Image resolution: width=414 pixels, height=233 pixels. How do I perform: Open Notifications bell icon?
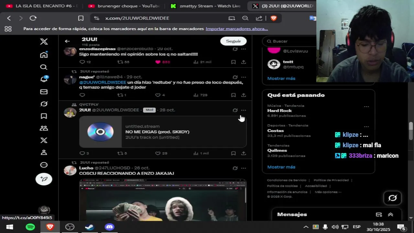click(44, 79)
